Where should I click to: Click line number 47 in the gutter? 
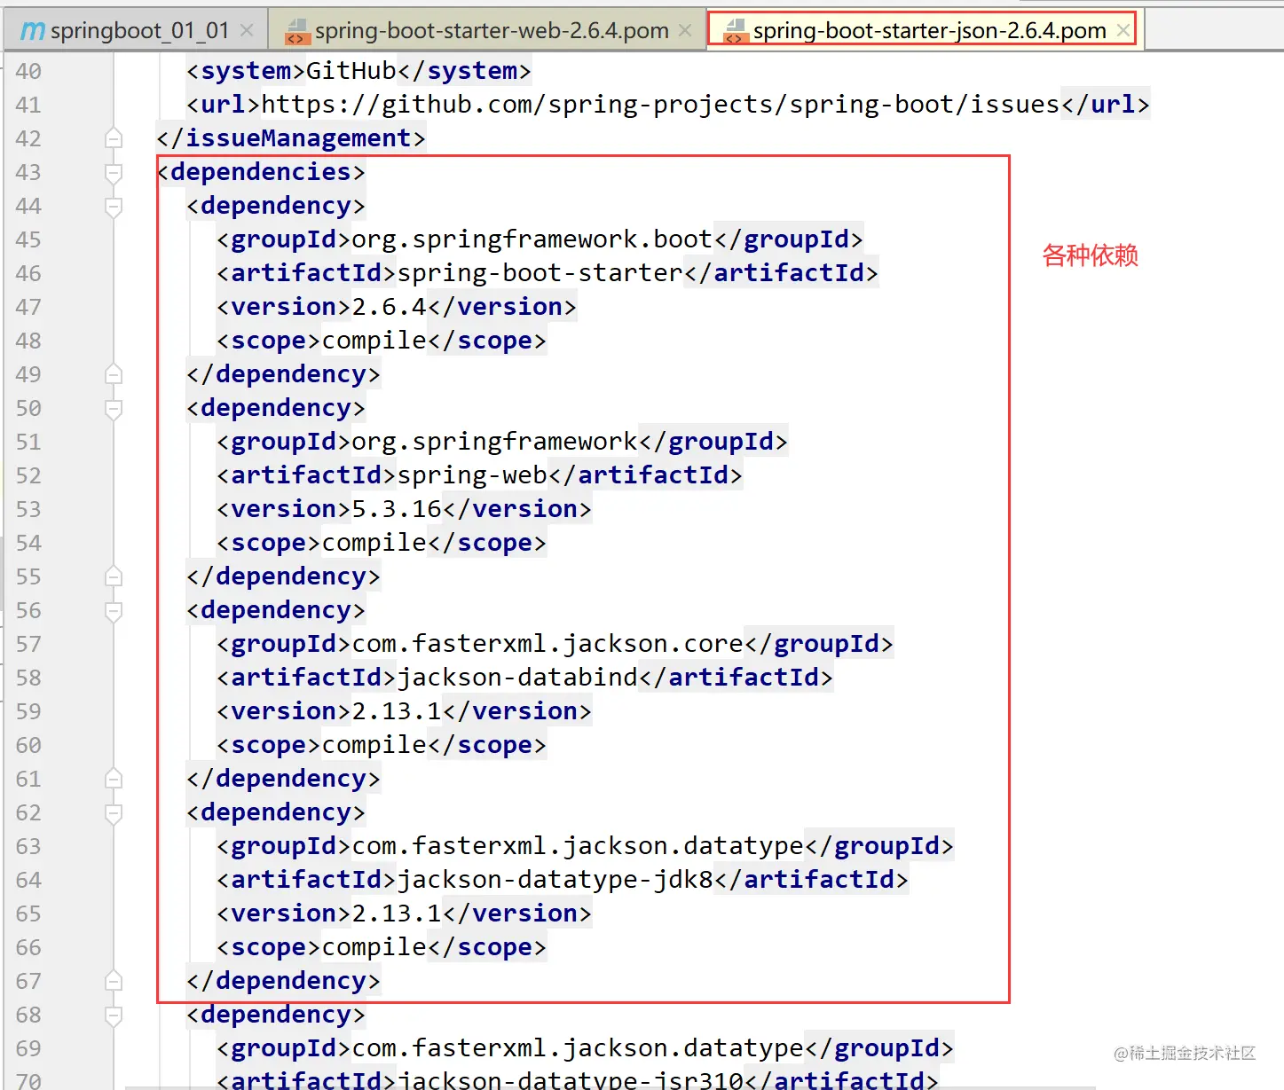pyautogui.click(x=28, y=307)
